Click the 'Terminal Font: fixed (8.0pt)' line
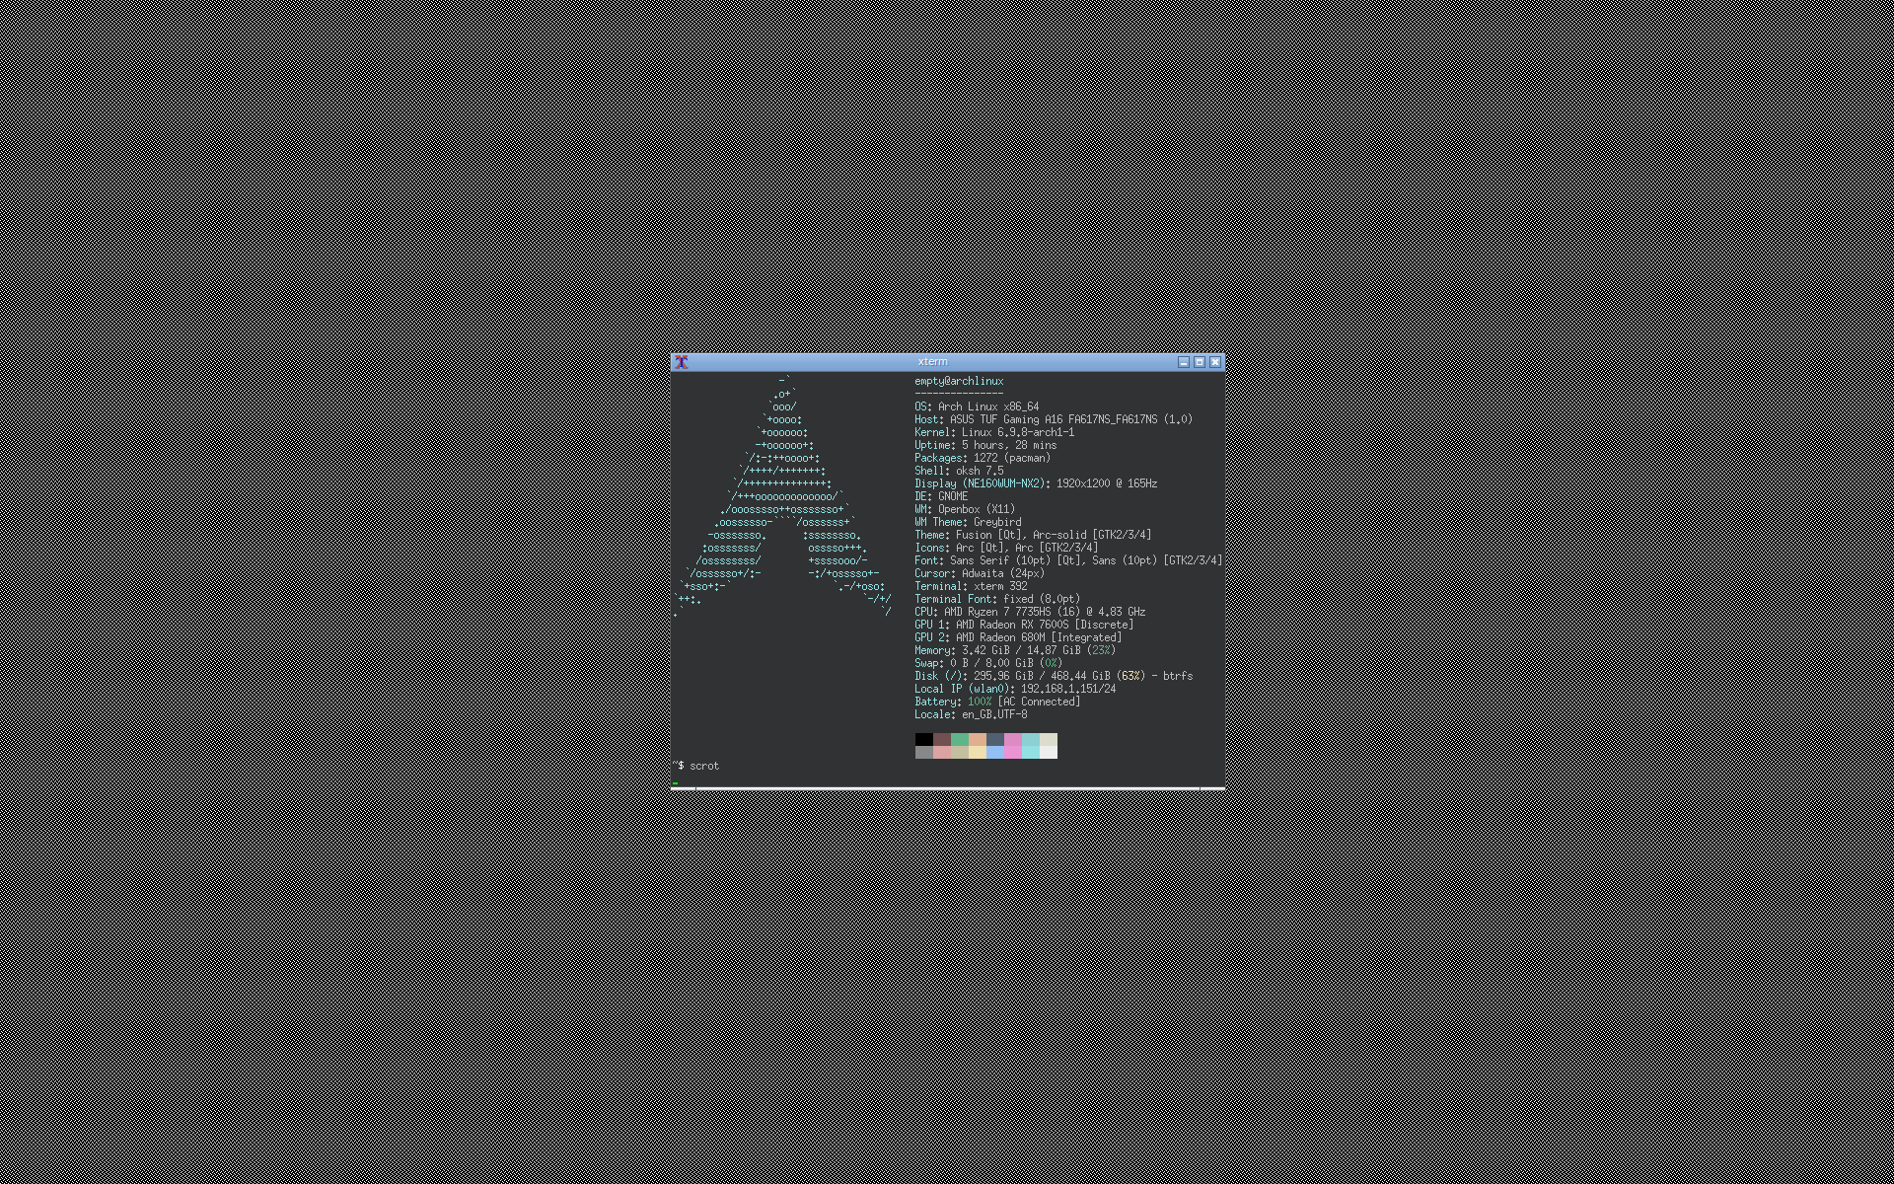The width and height of the screenshot is (1894, 1184). [997, 599]
